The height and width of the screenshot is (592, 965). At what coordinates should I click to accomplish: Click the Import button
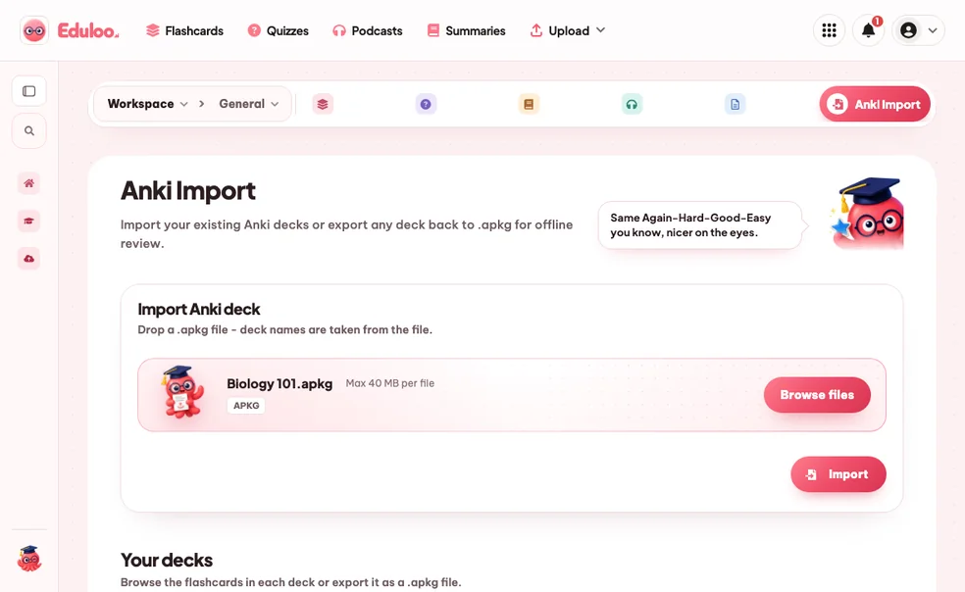click(838, 473)
